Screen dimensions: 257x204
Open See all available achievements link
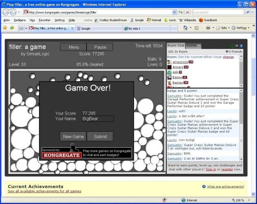[x=44, y=191]
